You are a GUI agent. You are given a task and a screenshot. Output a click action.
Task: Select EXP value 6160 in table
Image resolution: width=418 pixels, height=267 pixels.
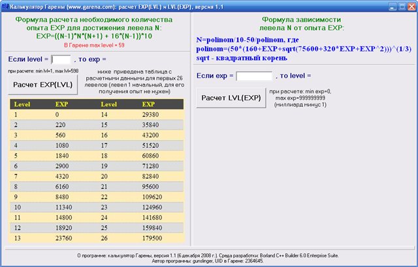[62, 187]
